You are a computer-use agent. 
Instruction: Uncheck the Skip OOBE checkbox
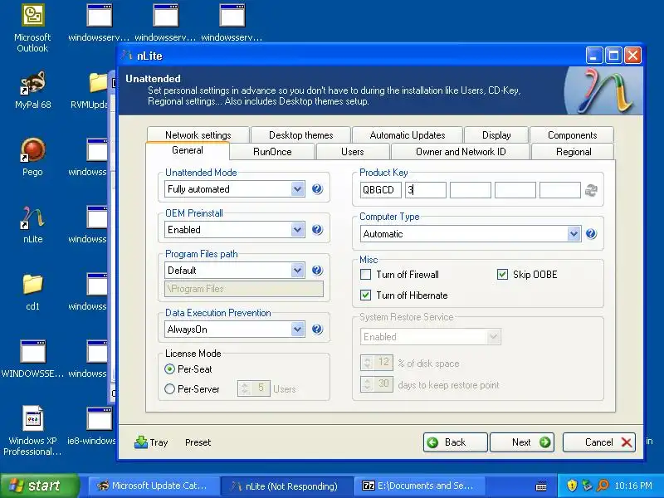[502, 275]
